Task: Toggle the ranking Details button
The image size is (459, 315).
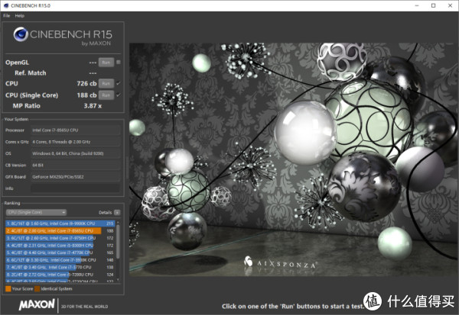Action: (117, 213)
